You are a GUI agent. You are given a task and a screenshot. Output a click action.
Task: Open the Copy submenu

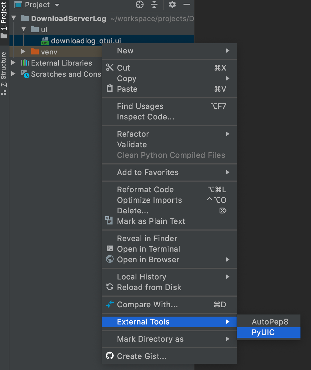pos(169,78)
